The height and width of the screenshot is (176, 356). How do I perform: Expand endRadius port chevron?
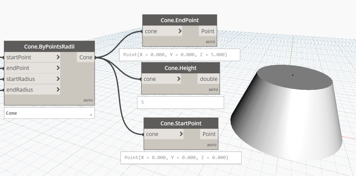click(58, 89)
